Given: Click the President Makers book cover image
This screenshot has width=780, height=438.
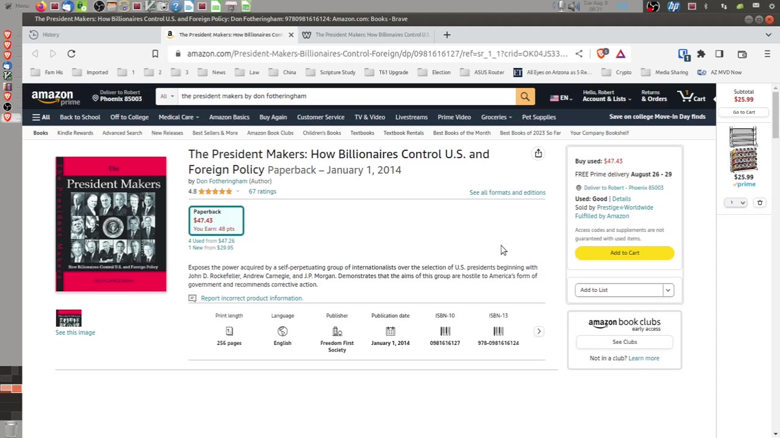Looking at the screenshot, I should pyautogui.click(x=111, y=224).
